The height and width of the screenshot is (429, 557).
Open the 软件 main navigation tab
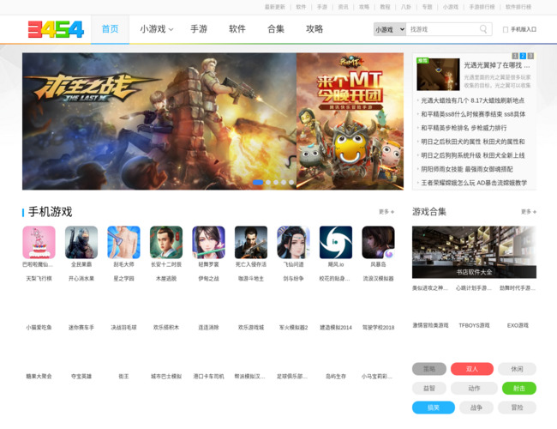pyautogui.click(x=237, y=29)
